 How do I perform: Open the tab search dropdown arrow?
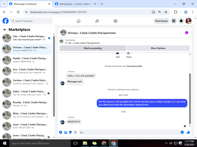[4, 4]
